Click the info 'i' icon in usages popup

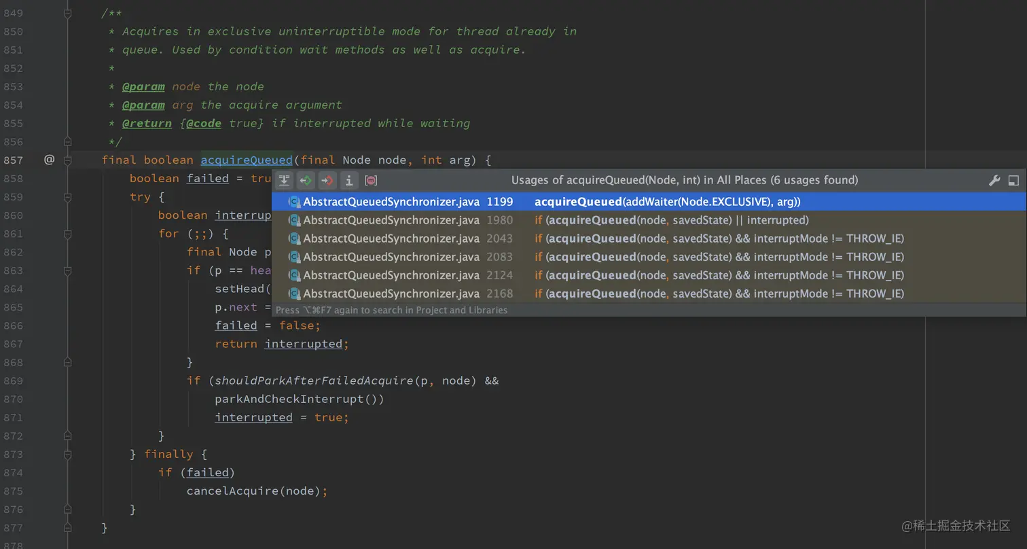point(349,180)
